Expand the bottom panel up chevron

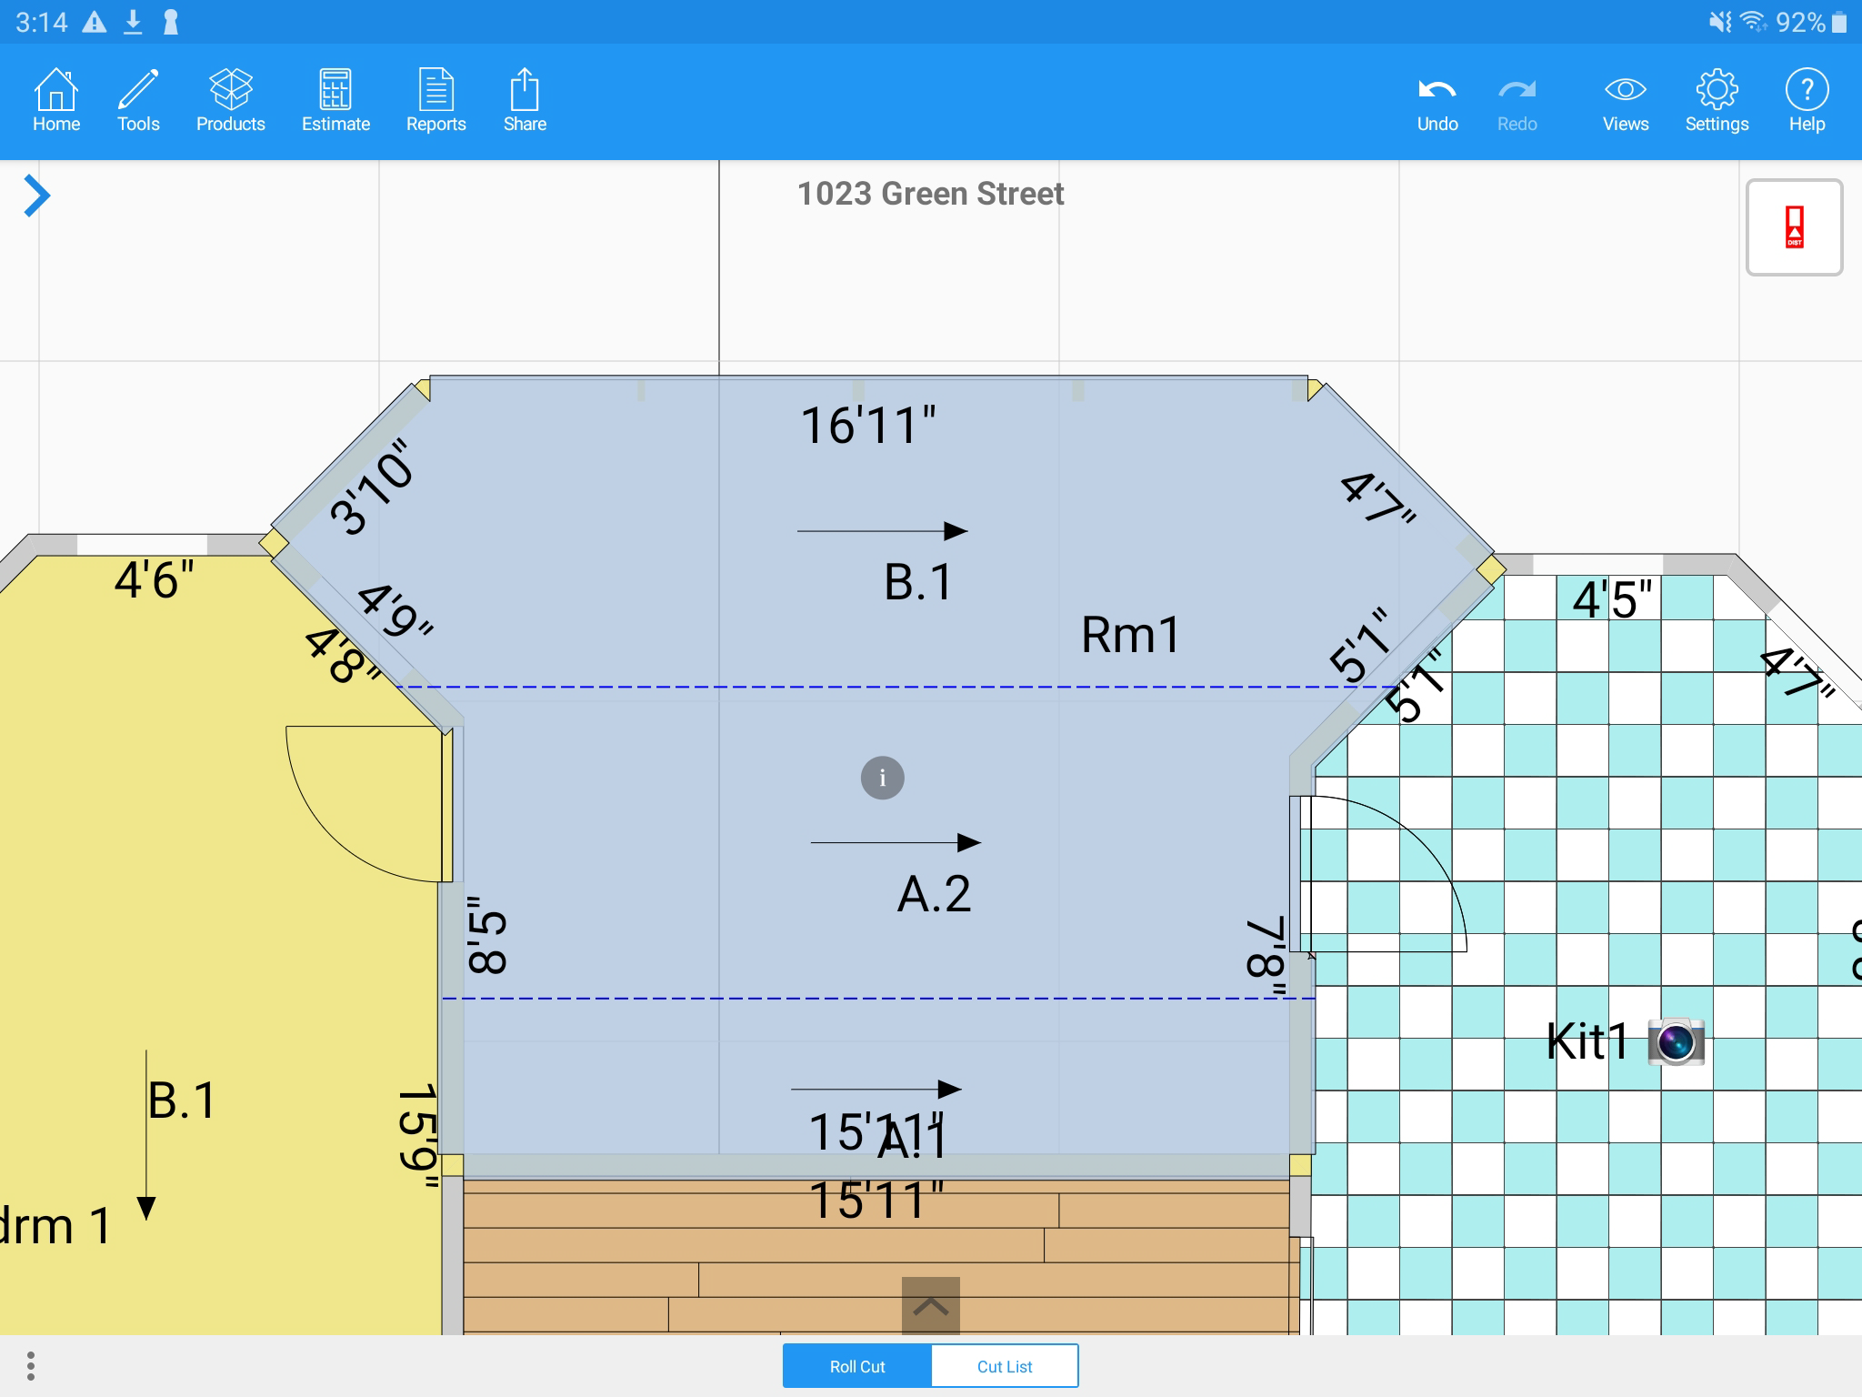pos(930,1306)
